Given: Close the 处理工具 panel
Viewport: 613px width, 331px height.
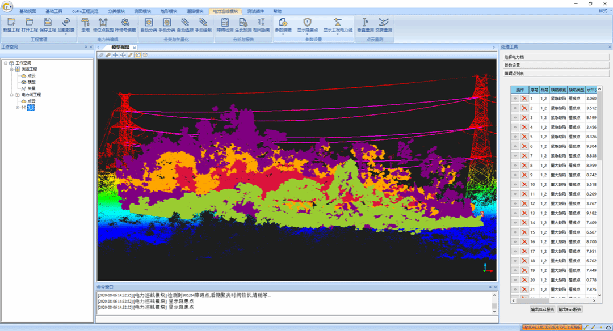Looking at the screenshot, I should (610, 47).
